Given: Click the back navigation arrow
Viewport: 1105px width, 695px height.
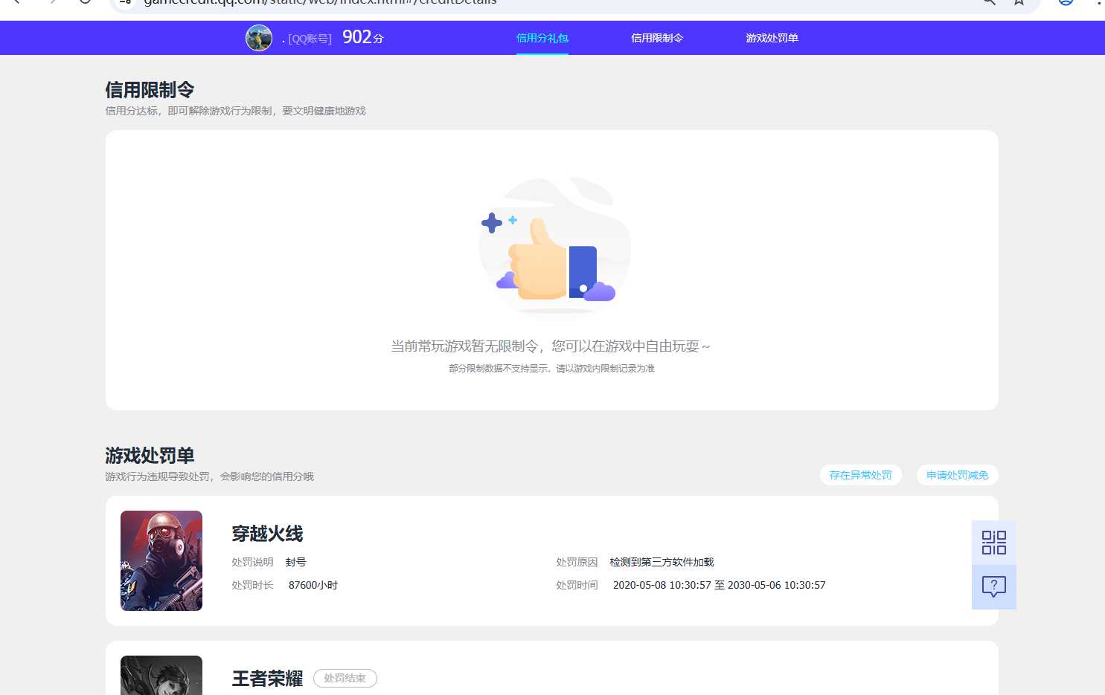Looking at the screenshot, I should click(x=16, y=3).
